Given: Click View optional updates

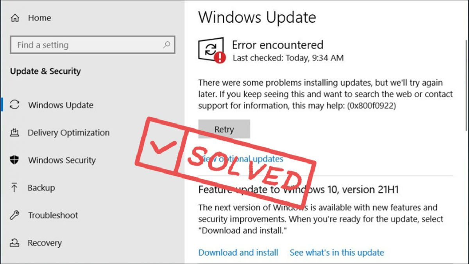Looking at the screenshot, I should coord(240,159).
